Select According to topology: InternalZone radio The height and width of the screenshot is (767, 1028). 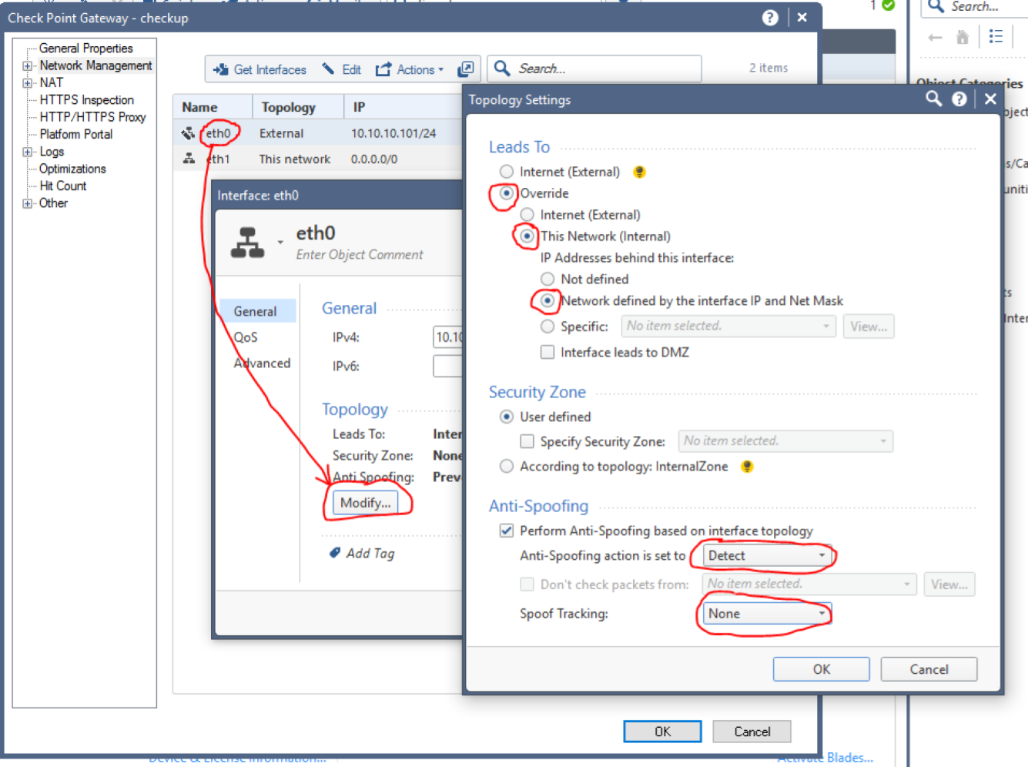pos(506,466)
